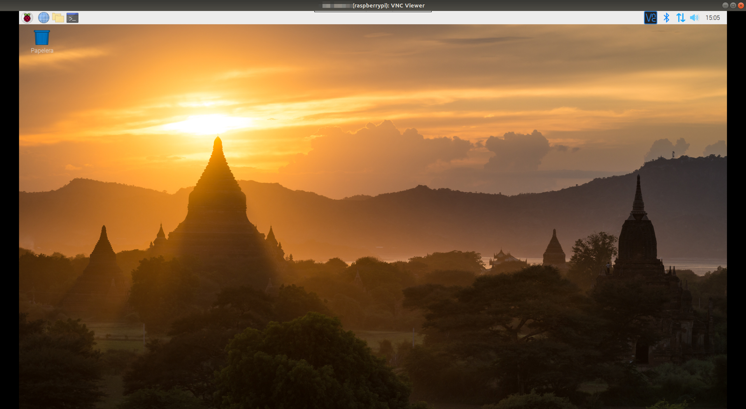Launch the Terminal from the panel

72,18
